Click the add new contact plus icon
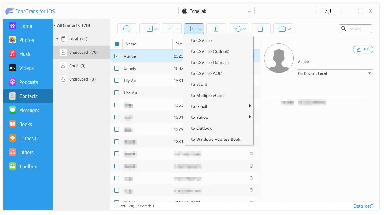Screen dimensions: 384x215 [127, 29]
